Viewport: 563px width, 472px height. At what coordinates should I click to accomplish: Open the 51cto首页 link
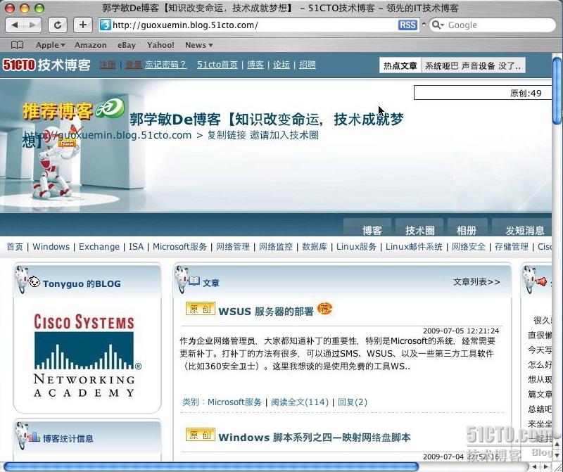tap(217, 65)
